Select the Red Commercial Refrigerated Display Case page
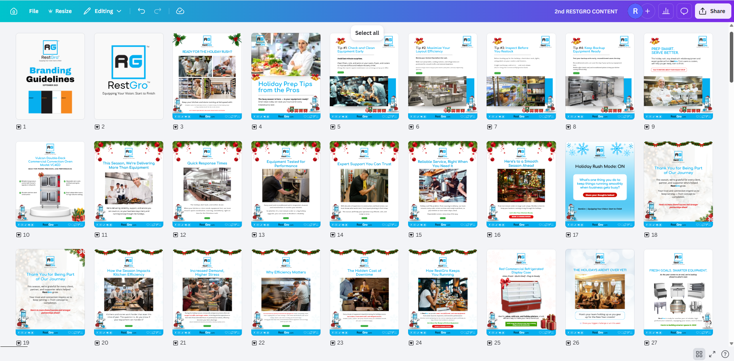The image size is (734, 361). click(x=521, y=293)
